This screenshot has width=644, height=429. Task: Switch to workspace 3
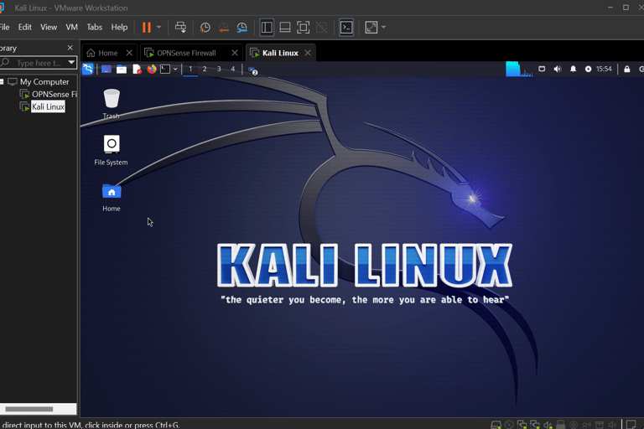tap(219, 69)
